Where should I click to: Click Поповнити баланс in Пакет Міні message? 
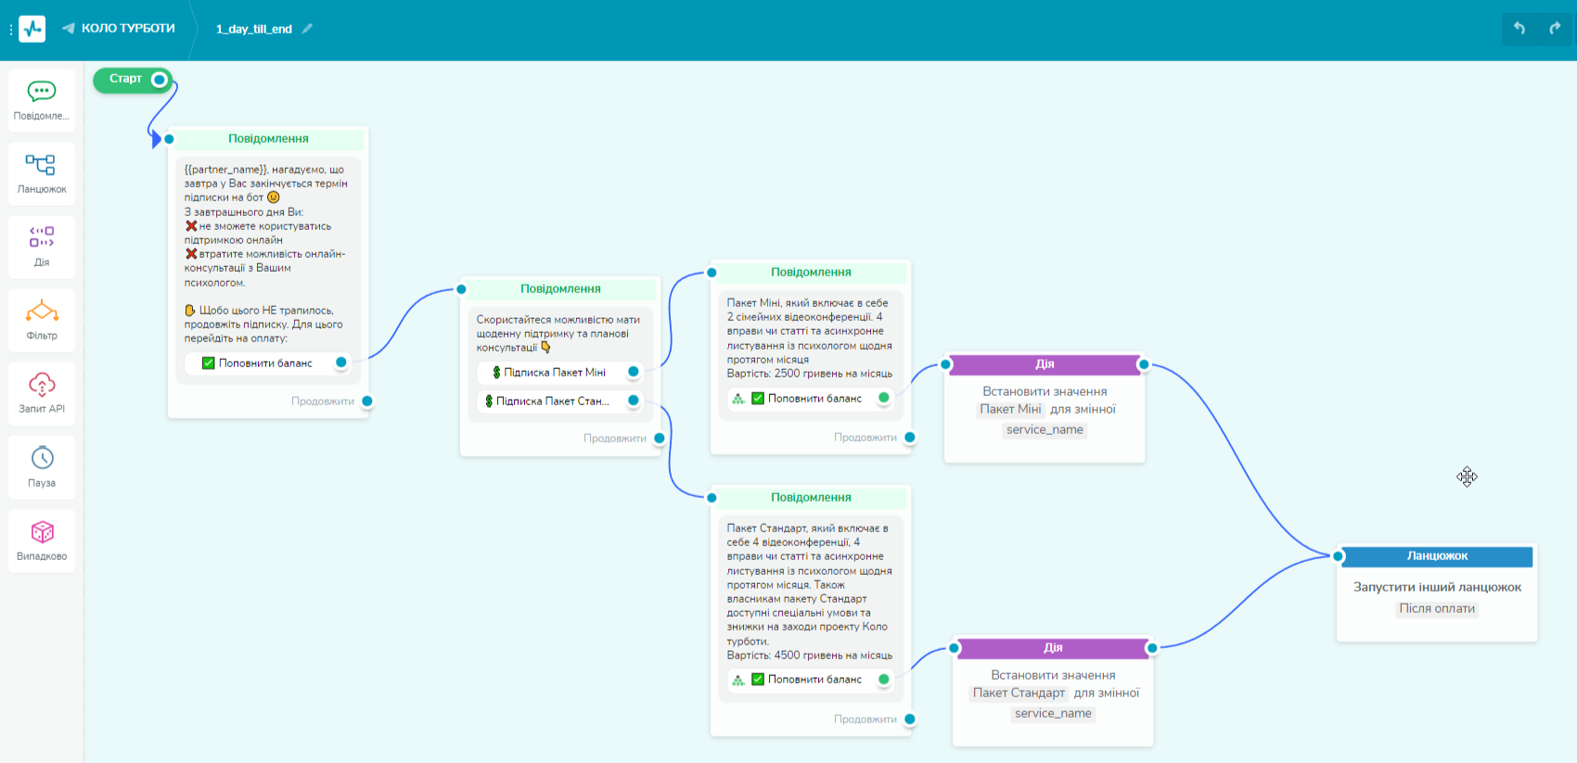pyautogui.click(x=814, y=399)
